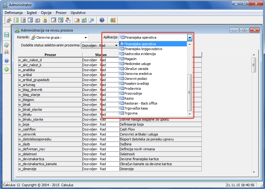Click the cascading windows icon in toolbar

(x=91, y=20)
